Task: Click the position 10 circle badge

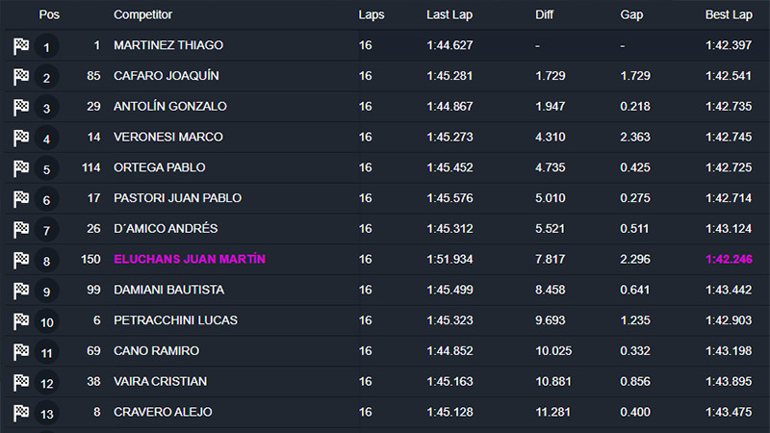Action: pos(46,321)
